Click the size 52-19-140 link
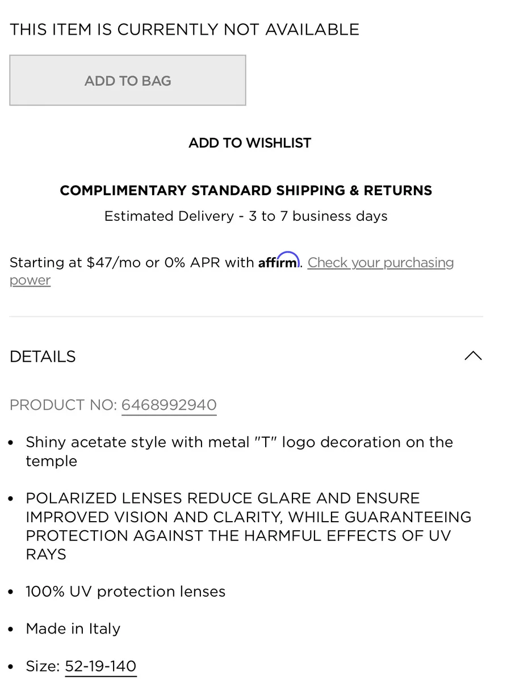Screen dimensions: 511x688 (101, 666)
